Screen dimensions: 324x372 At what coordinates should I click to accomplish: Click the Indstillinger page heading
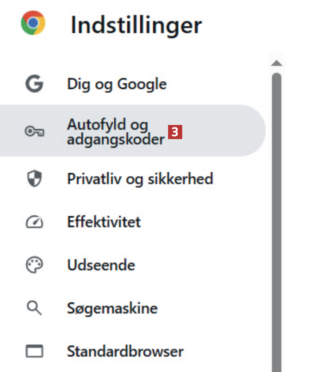[136, 25]
